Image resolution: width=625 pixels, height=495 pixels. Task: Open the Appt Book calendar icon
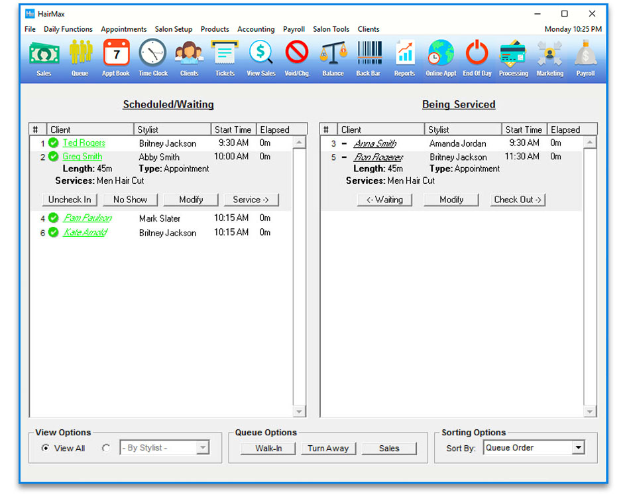coord(116,57)
